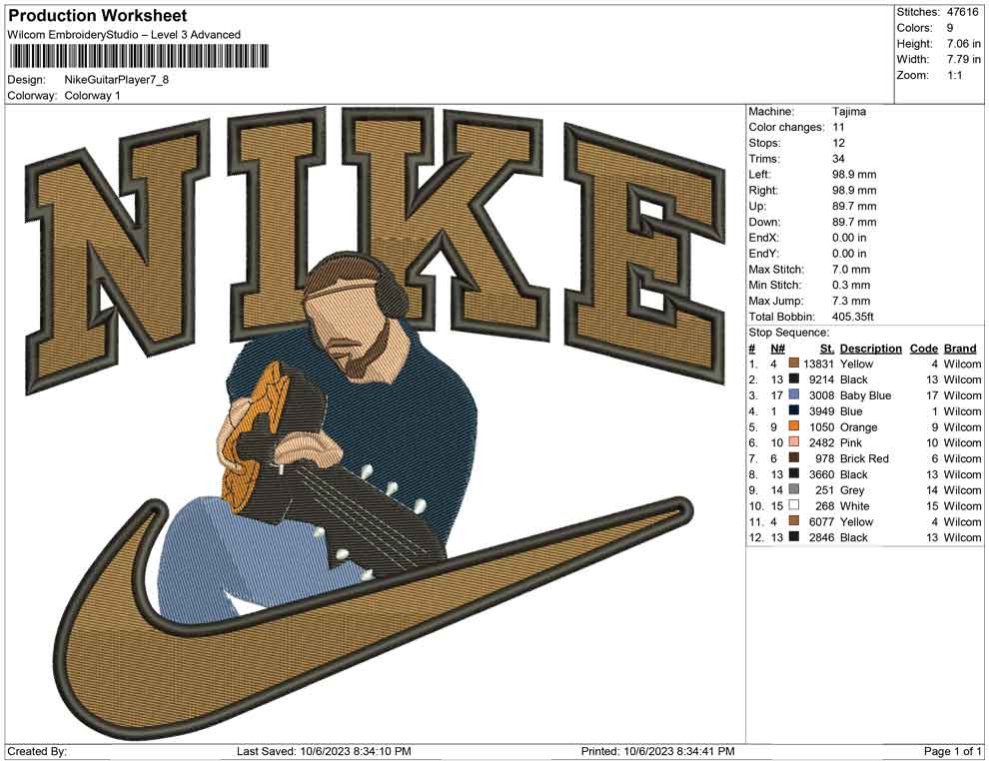Click the final Black thread chip for stop 12
The height and width of the screenshot is (761, 989).
tap(792, 537)
